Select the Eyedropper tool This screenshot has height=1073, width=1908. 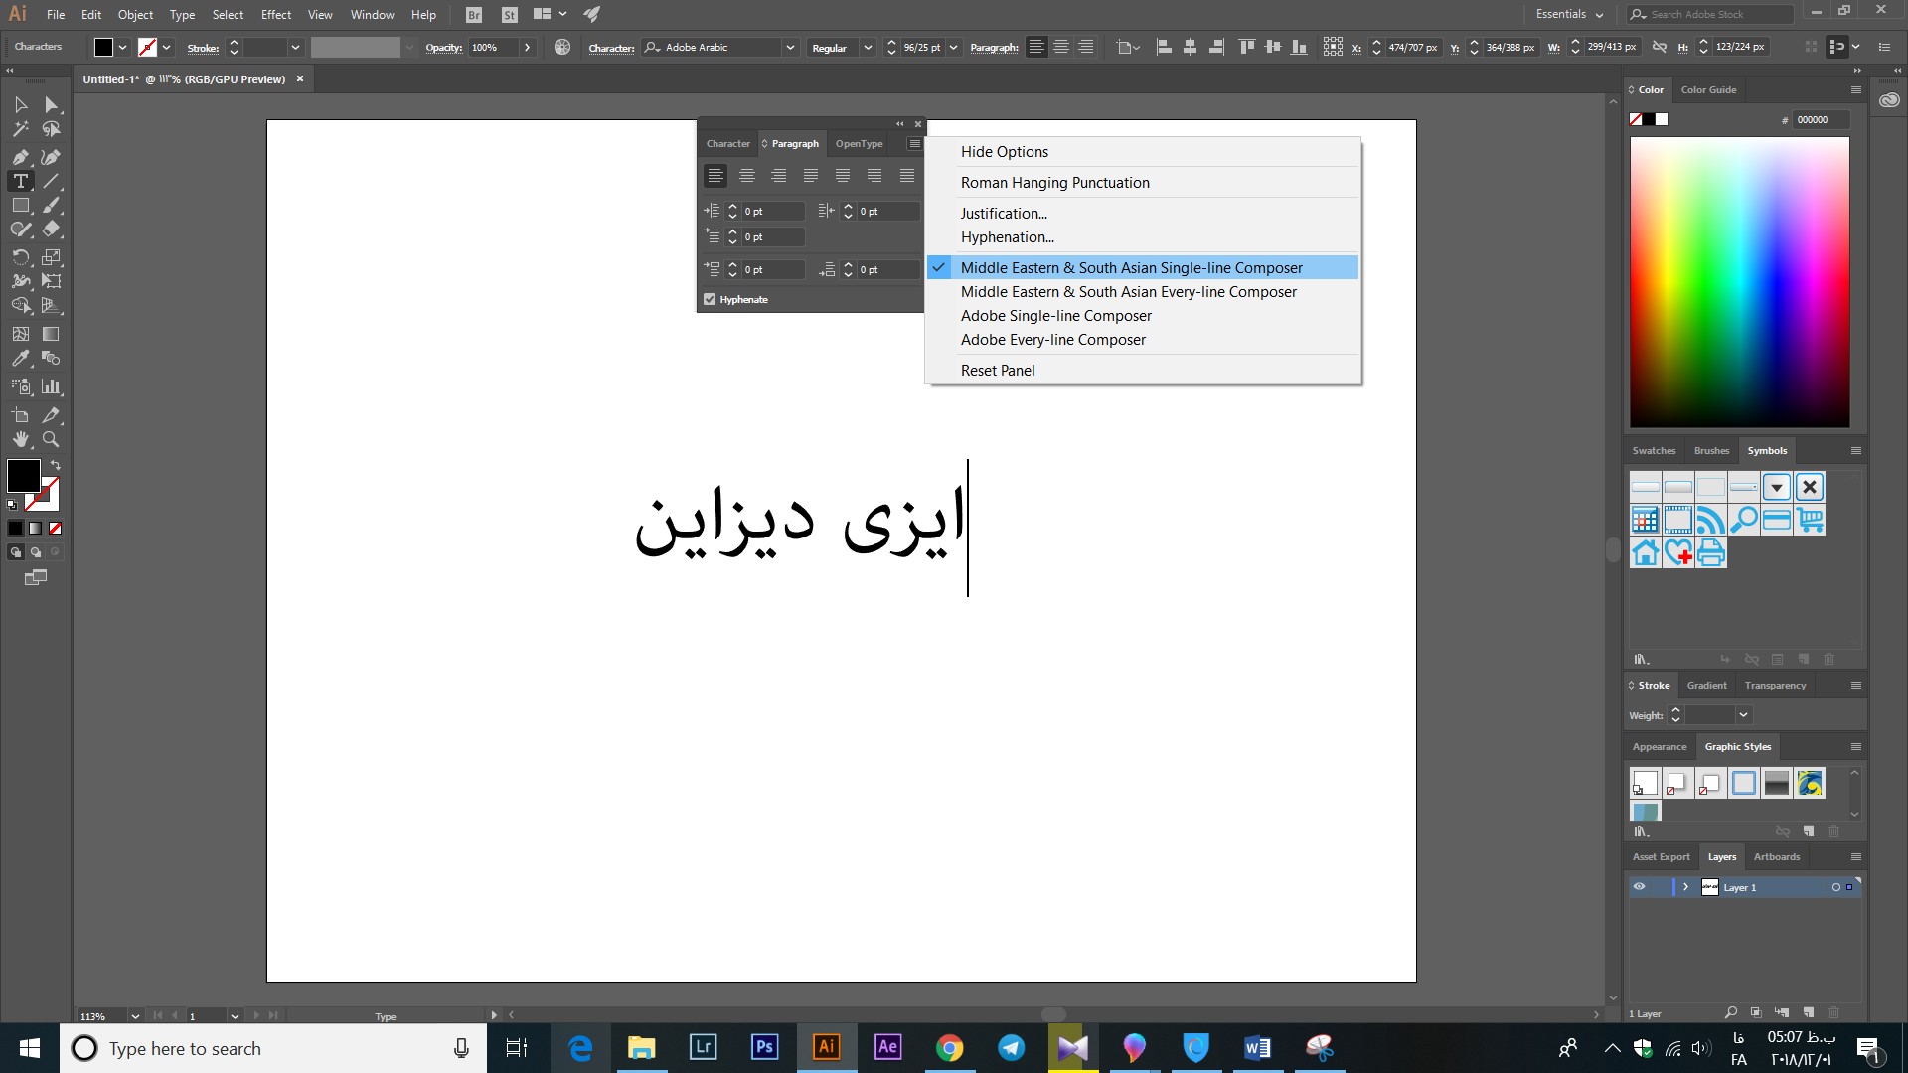tap(20, 359)
